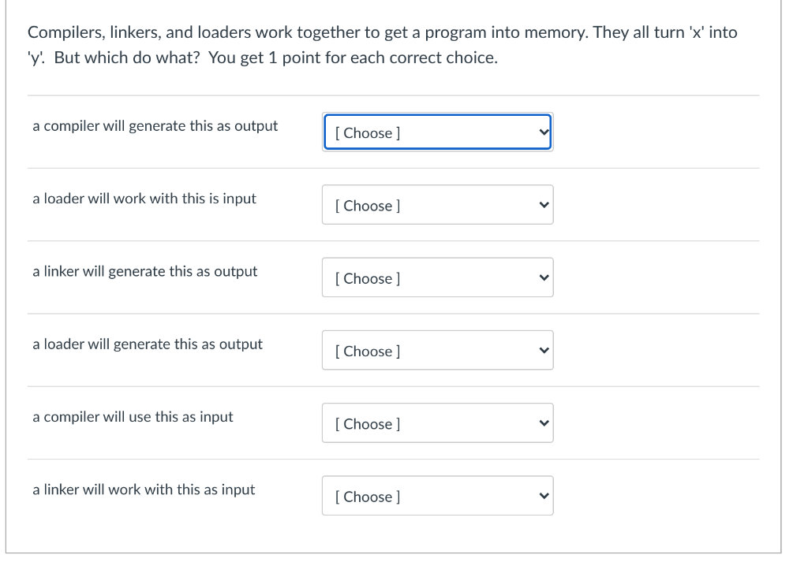The image size is (808, 562).
Task: Click the quiz instructions paragraph text
Action: (x=383, y=45)
